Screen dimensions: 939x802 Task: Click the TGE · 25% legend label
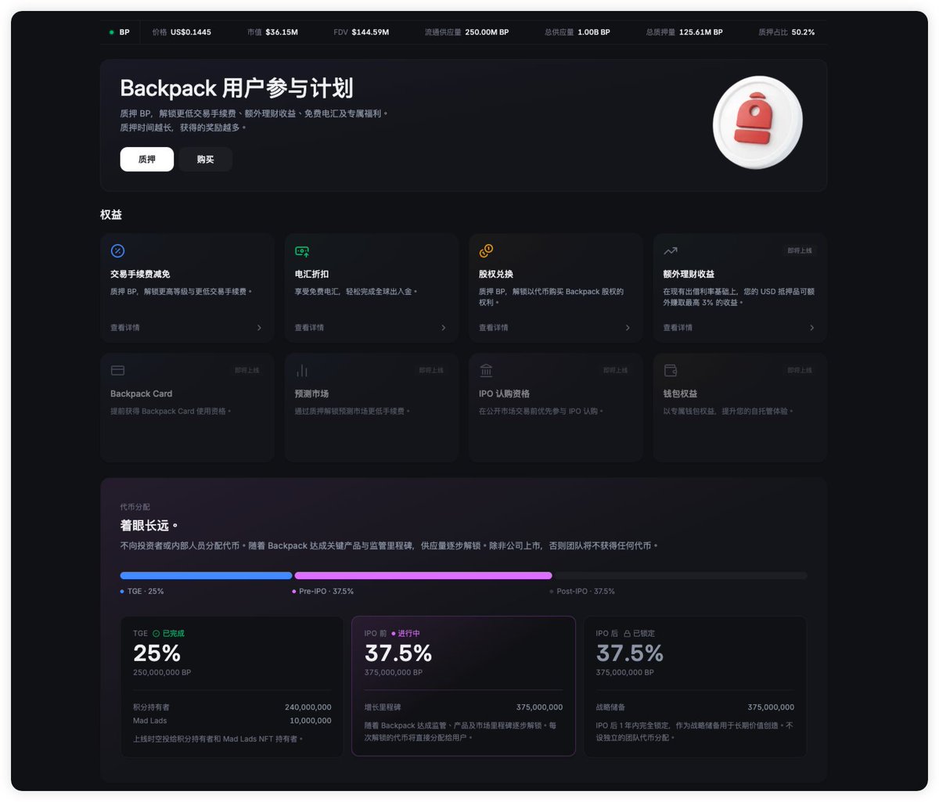[x=146, y=592]
